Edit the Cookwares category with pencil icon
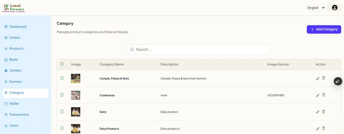344x134 pixels. click(x=317, y=95)
